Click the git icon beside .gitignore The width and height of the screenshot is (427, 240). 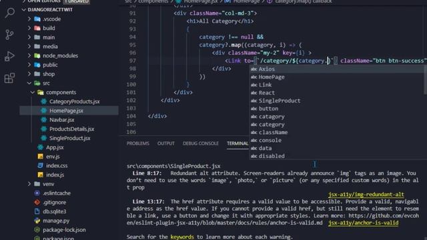[37, 202]
